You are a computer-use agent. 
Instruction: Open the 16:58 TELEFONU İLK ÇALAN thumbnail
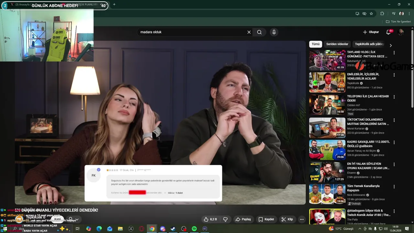327,104
